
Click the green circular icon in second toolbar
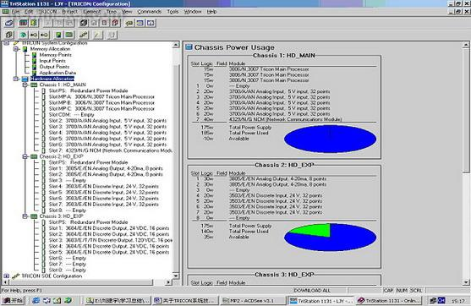(x=23, y=35)
